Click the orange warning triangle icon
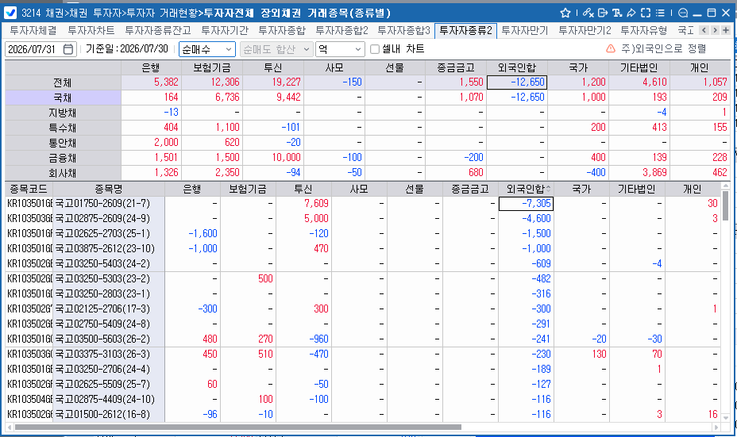This screenshot has height=437, width=737. point(611,48)
